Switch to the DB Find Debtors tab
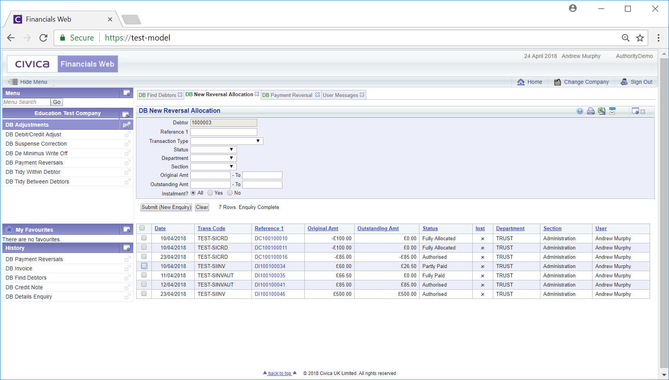 [157, 95]
